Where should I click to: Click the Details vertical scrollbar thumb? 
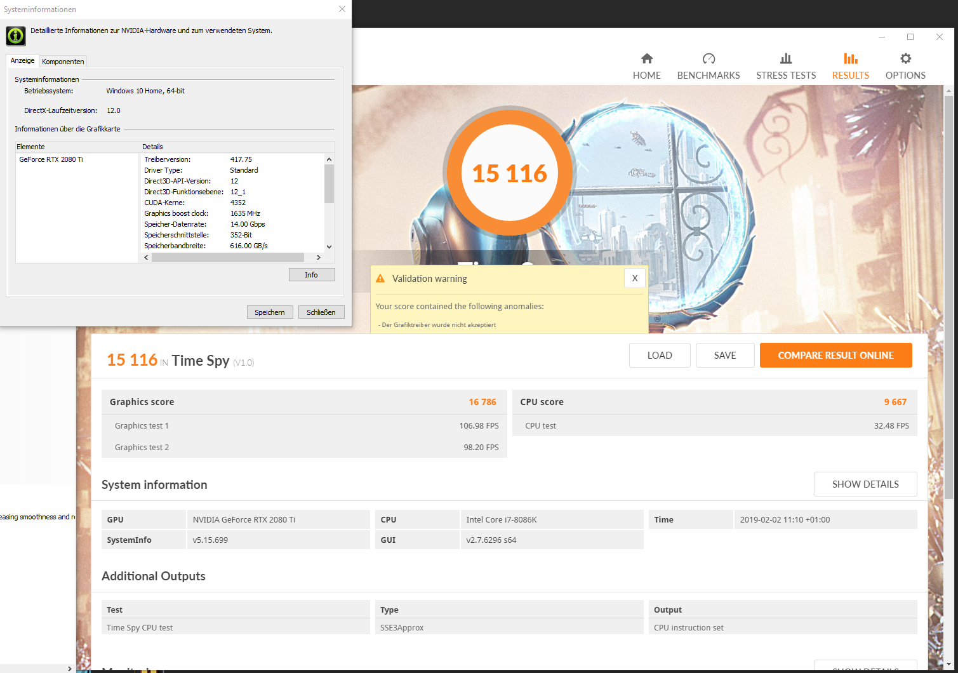329,183
